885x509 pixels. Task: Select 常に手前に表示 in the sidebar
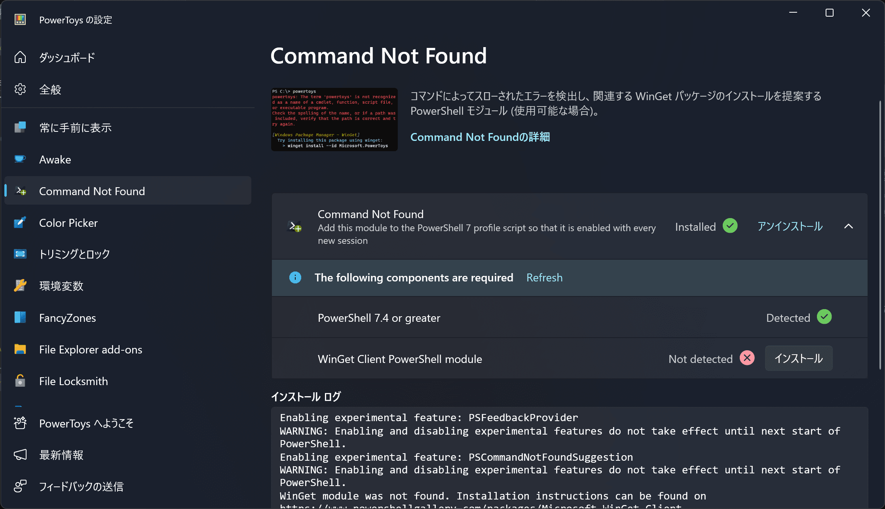[x=127, y=127]
